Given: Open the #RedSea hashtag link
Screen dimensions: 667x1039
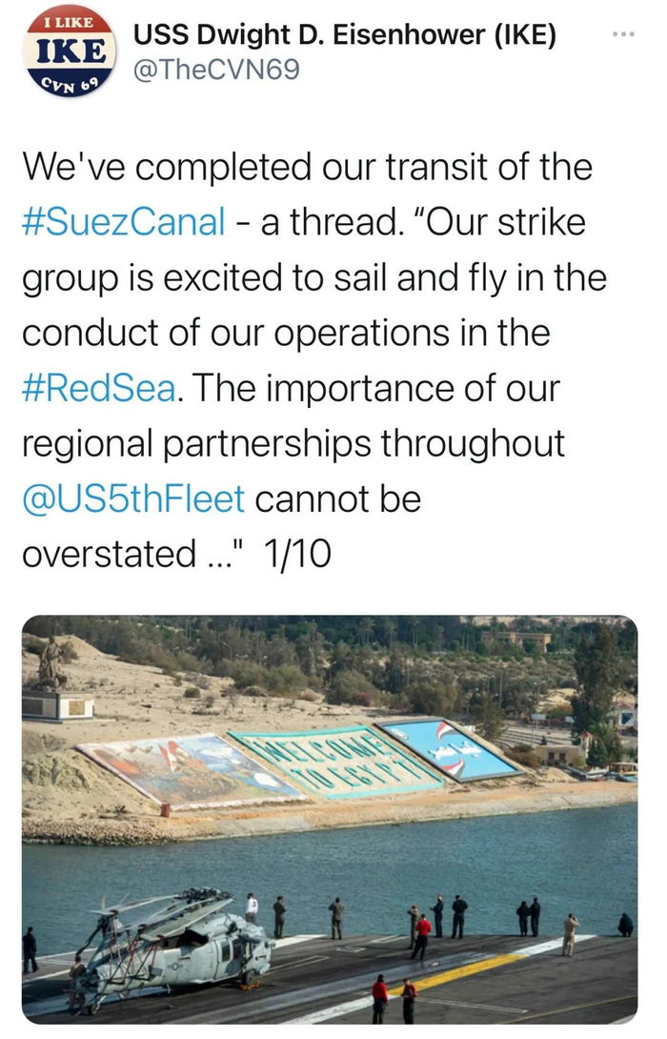Looking at the screenshot, I should (97, 388).
